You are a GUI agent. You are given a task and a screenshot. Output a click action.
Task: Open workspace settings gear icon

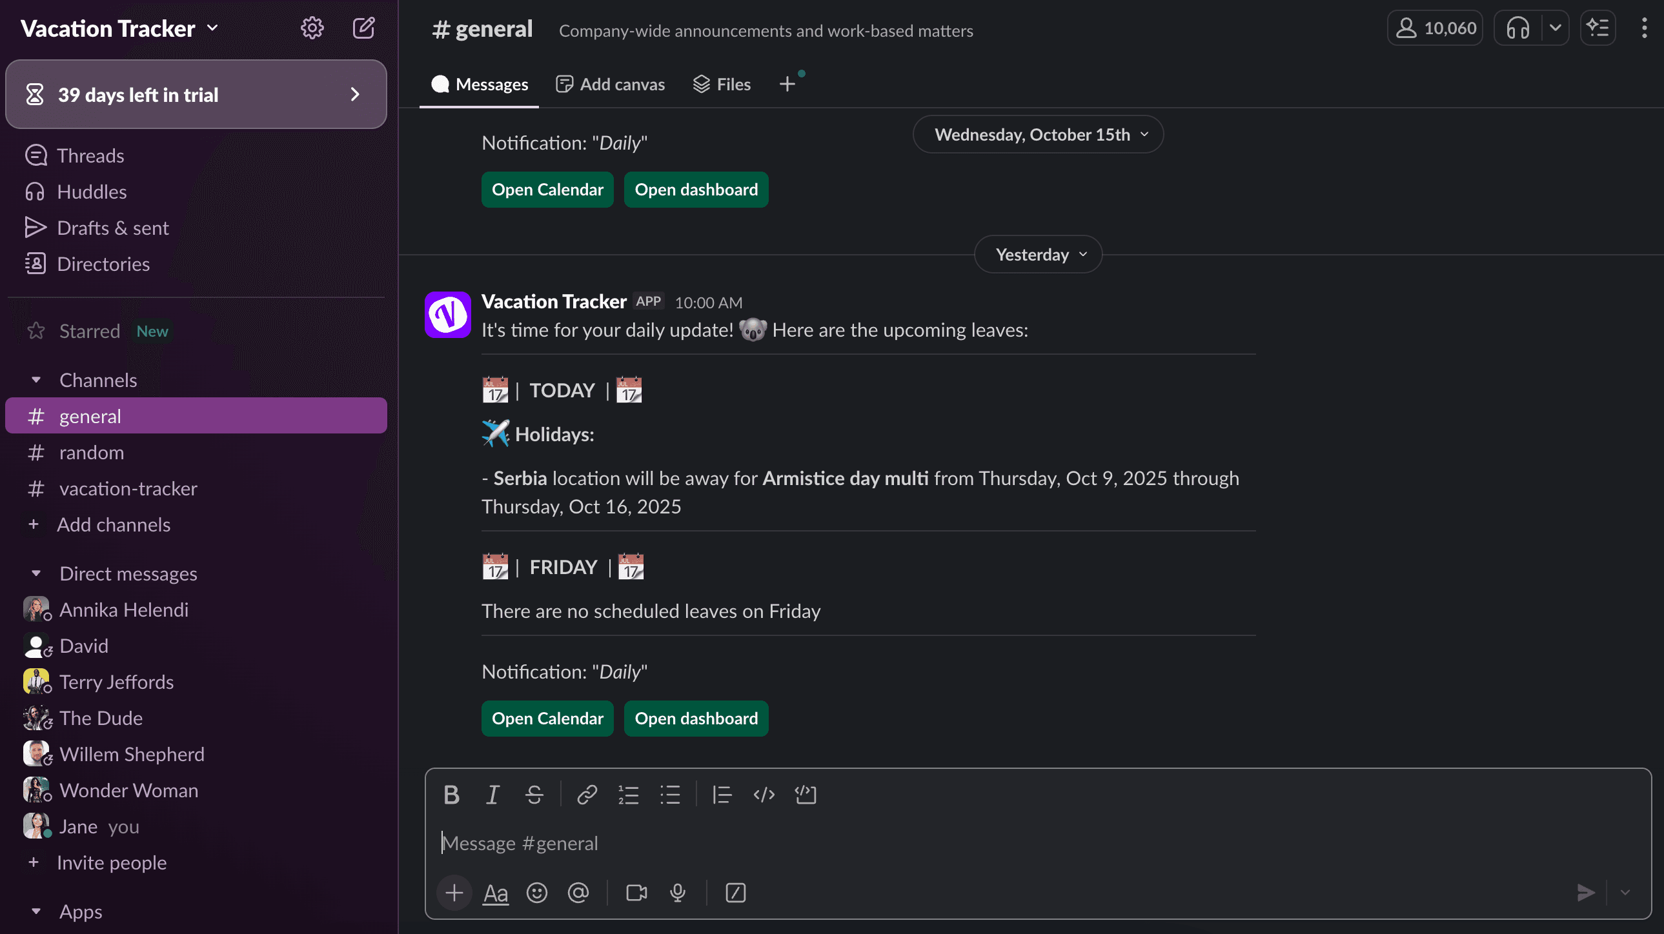point(312,28)
